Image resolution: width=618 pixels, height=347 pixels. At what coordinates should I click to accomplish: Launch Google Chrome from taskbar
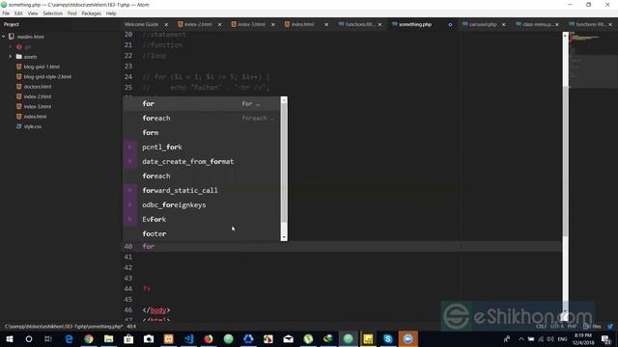tap(89, 339)
